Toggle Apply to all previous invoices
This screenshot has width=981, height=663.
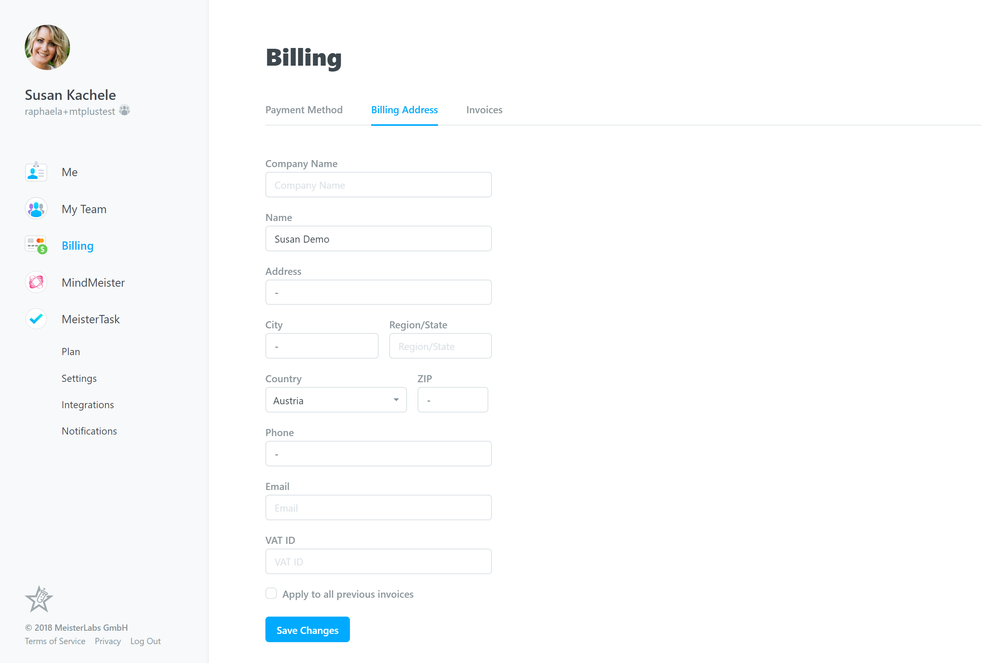(271, 593)
